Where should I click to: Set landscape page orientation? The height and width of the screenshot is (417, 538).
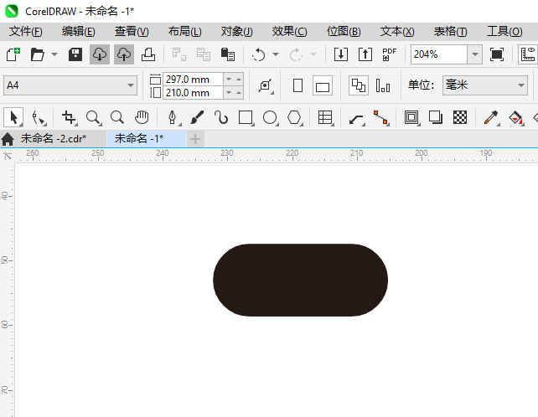tap(323, 85)
